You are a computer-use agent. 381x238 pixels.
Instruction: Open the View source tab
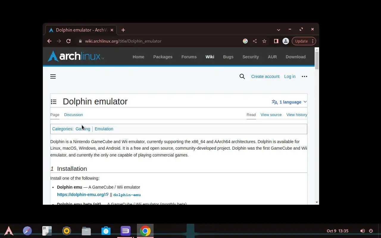[271, 115]
